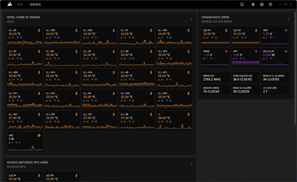
Task: Click the thermometer icon on 核心 #3
Action: pyautogui.click(x=39, y=30)
